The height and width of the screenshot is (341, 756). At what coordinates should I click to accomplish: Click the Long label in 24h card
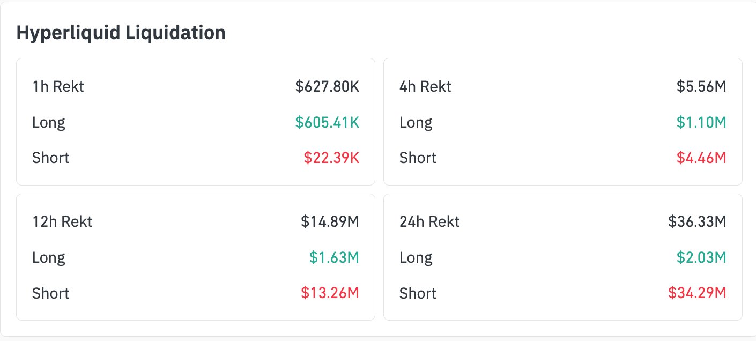click(416, 258)
